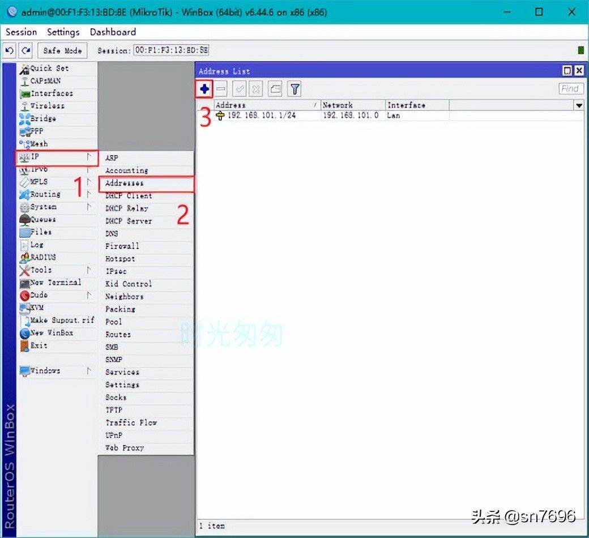The height and width of the screenshot is (538, 589).
Task: Expand the Tools submenu in the sidebar
Action: (x=57, y=270)
